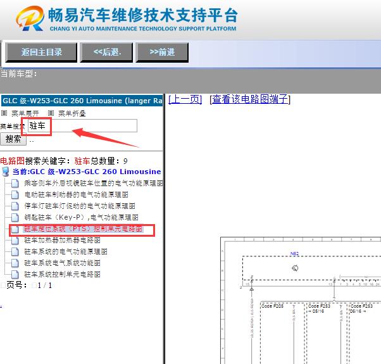The image size is (381, 364).
Task: Open 查看该电路图端子 link
Action: tap(250, 99)
